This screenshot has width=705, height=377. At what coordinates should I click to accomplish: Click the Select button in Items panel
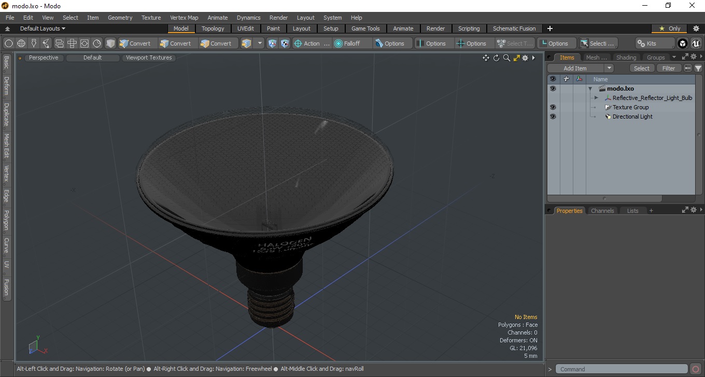click(x=642, y=68)
